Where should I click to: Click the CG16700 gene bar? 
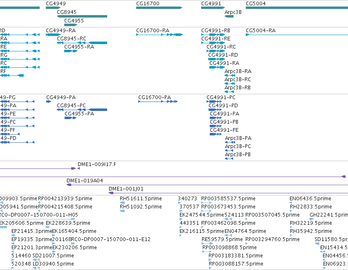pyautogui.click(x=159, y=8)
